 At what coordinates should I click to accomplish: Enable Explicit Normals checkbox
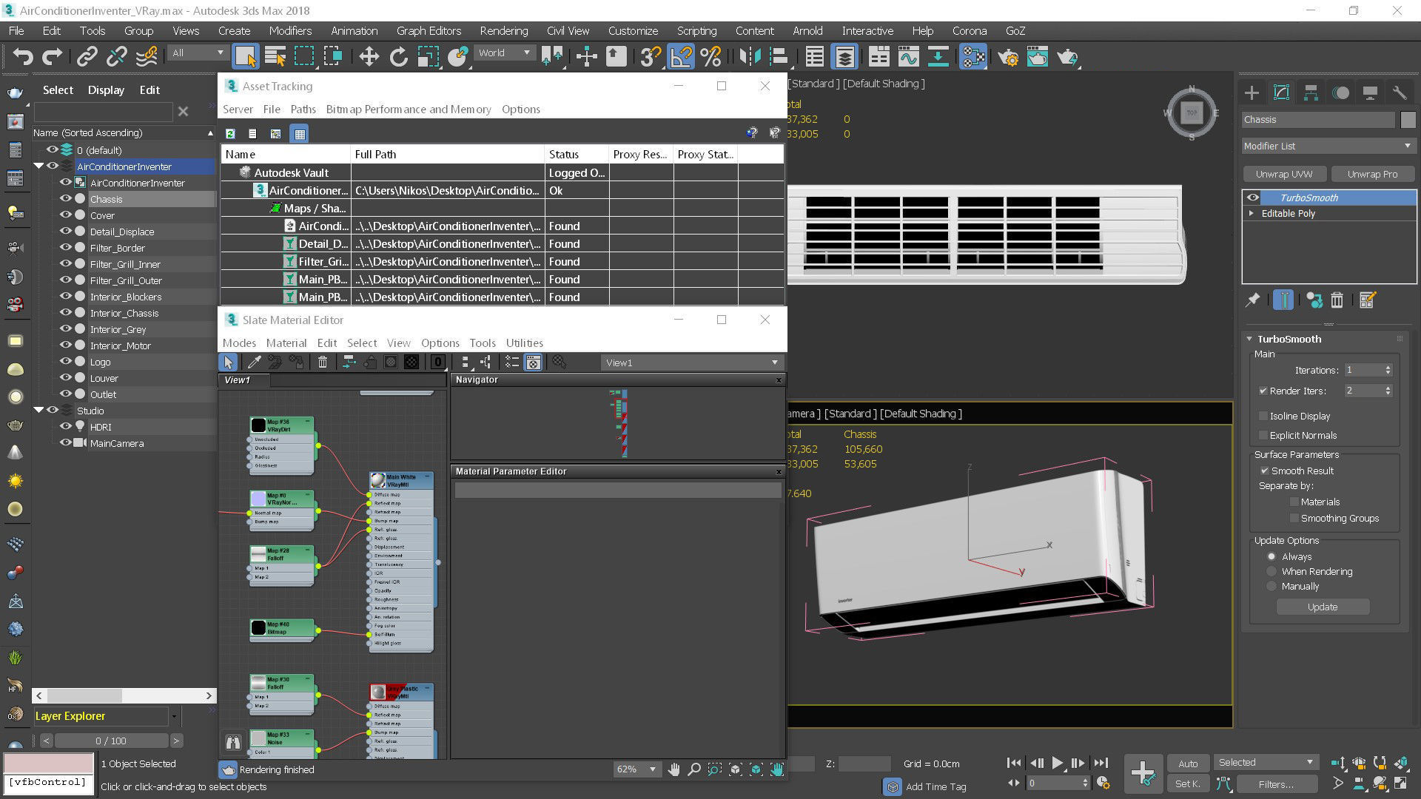click(1263, 435)
